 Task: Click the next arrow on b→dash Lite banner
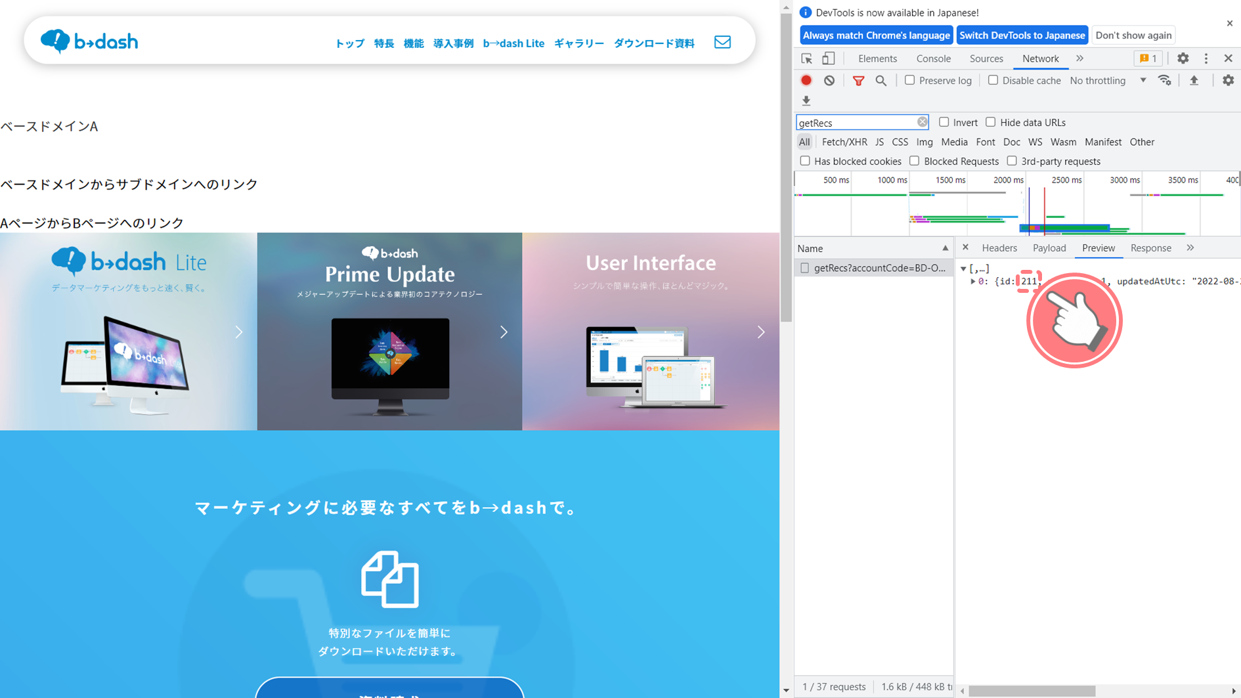click(x=239, y=332)
